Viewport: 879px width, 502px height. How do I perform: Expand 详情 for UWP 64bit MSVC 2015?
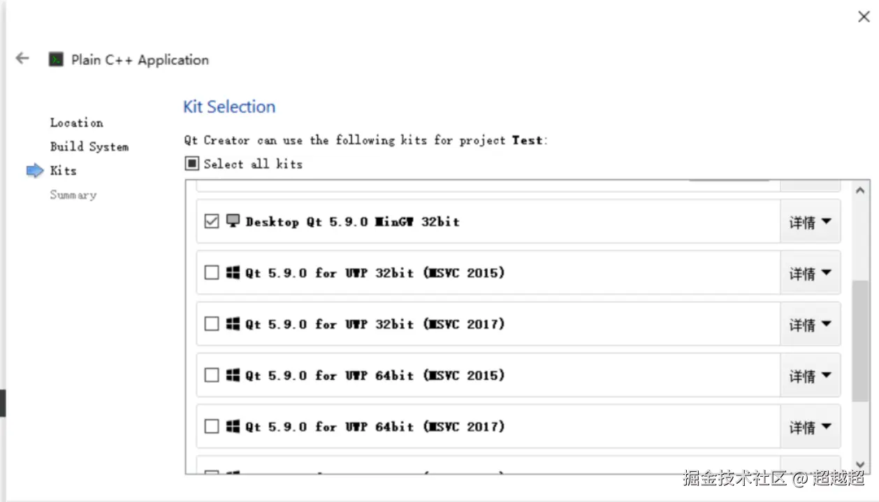[810, 376]
